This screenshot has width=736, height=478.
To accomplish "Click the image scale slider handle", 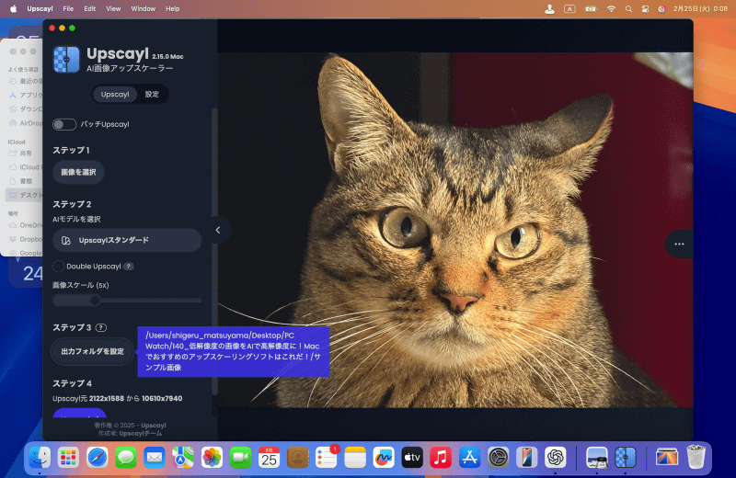I will tap(96, 301).
